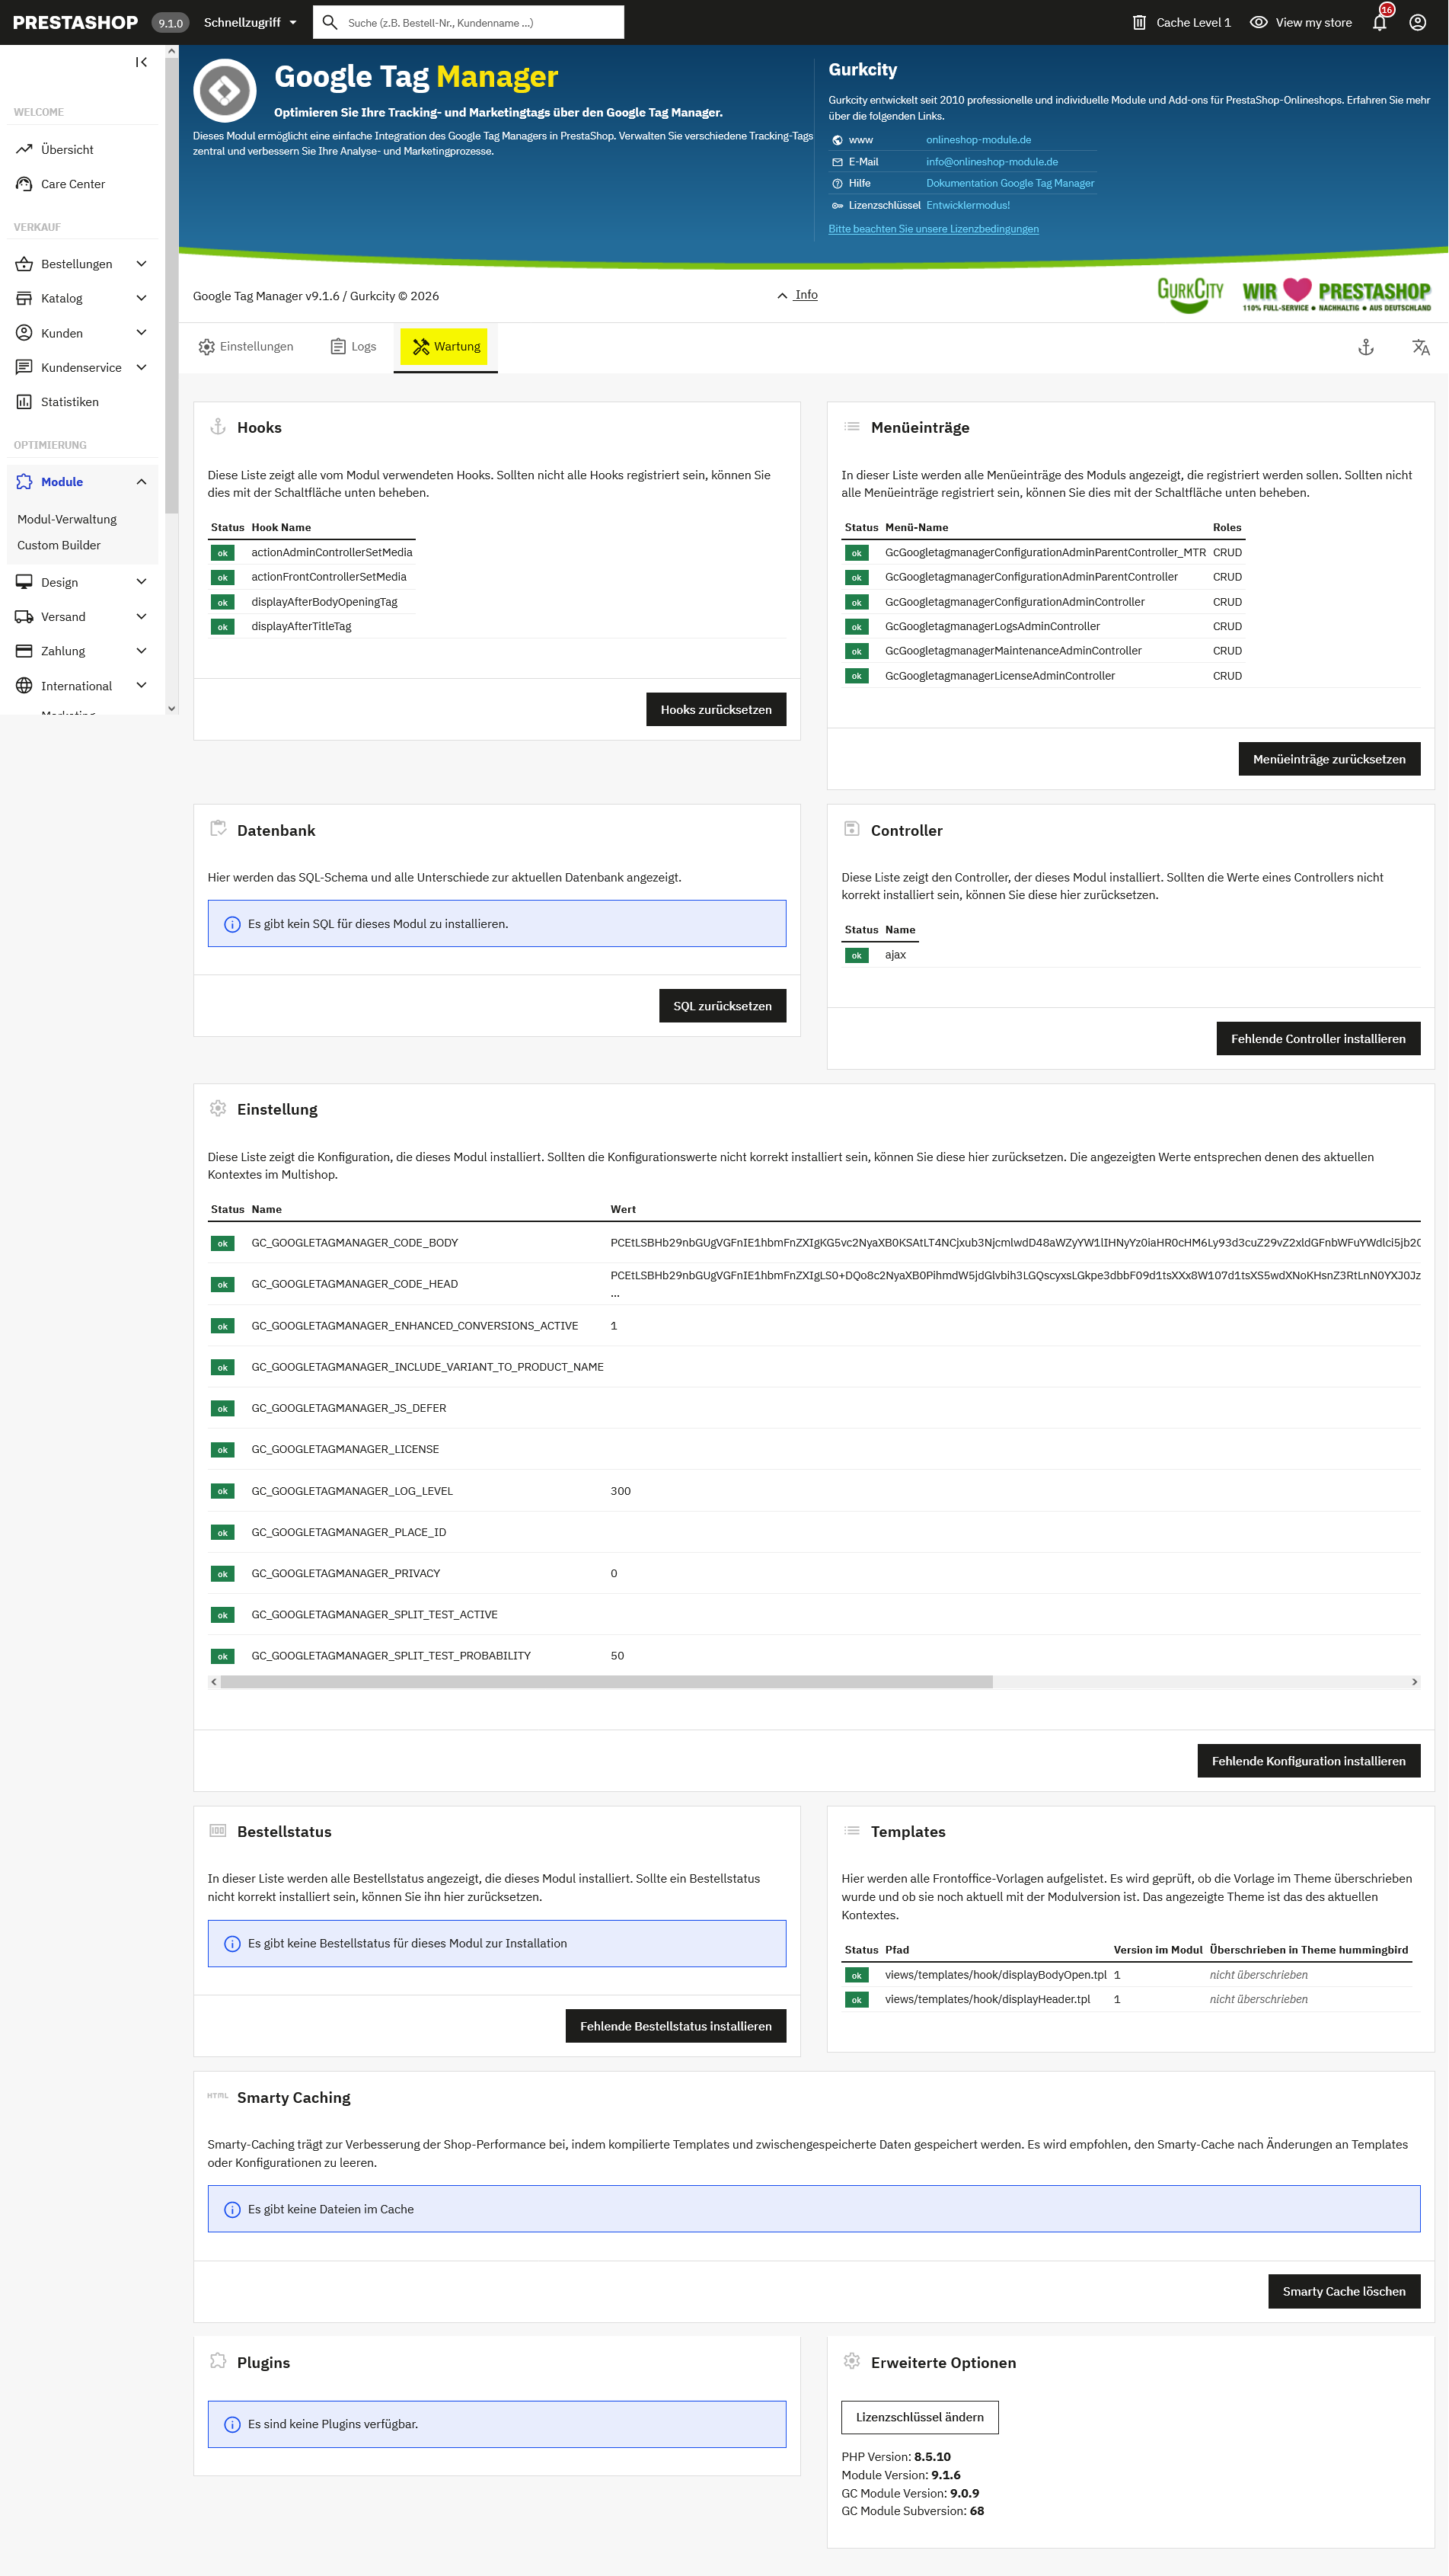Screen dimensions: 1449x2576
Task: Click the Kunden person icon
Action: coord(24,333)
